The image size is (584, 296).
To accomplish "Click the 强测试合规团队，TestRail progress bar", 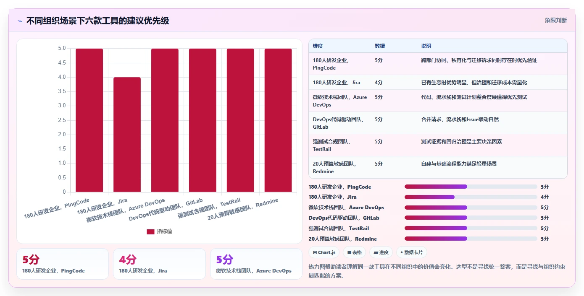I will [471, 228].
